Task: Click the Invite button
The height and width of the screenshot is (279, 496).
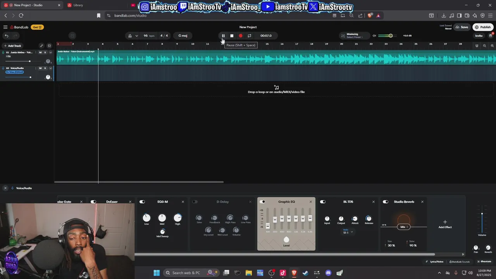Action: pyautogui.click(x=479, y=36)
